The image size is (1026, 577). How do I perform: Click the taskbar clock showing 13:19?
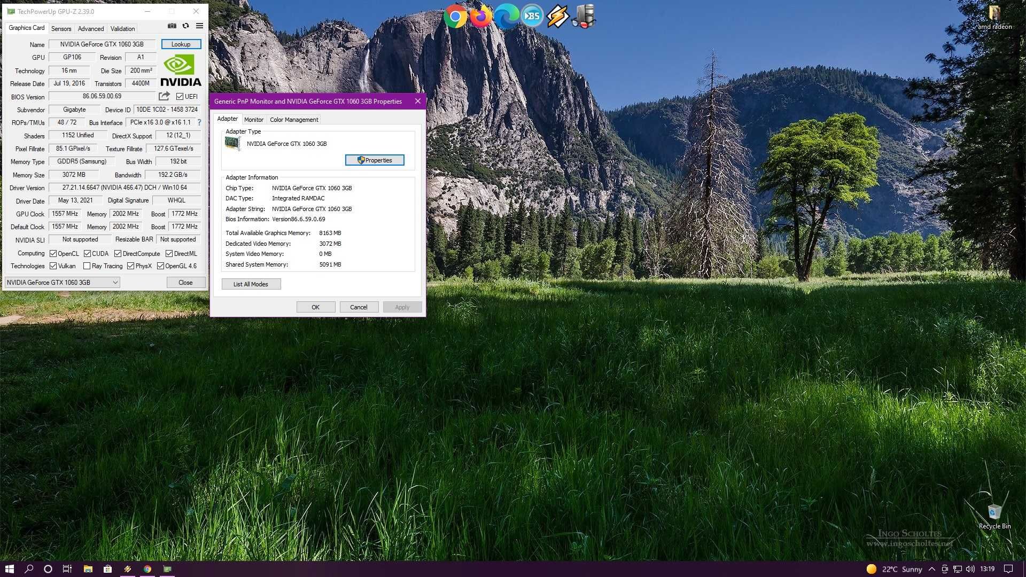click(x=987, y=569)
